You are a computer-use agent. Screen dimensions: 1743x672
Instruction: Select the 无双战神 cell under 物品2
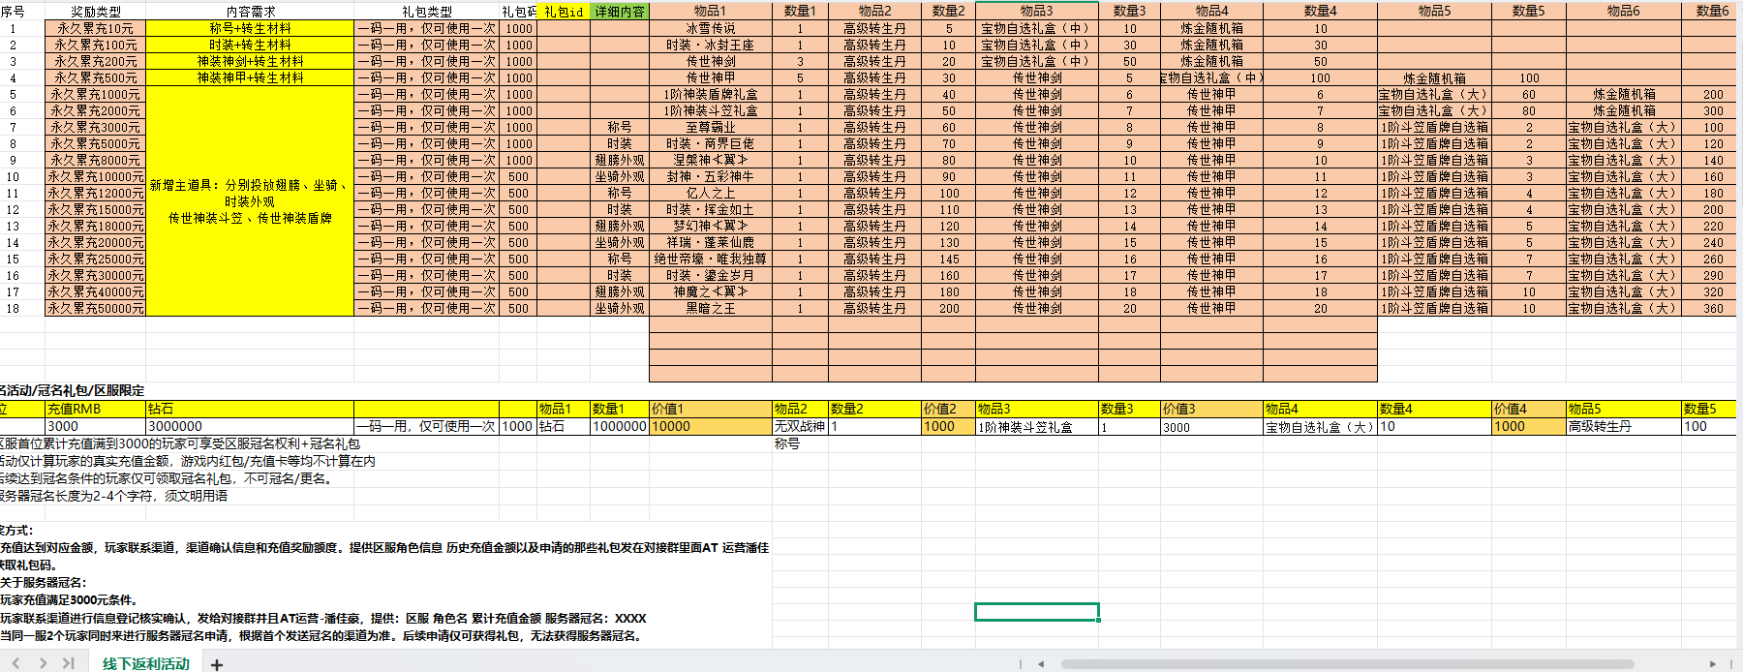(799, 426)
